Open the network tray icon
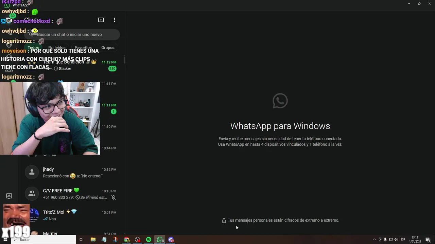Viewport: 435px width, 244px height. pos(391,240)
